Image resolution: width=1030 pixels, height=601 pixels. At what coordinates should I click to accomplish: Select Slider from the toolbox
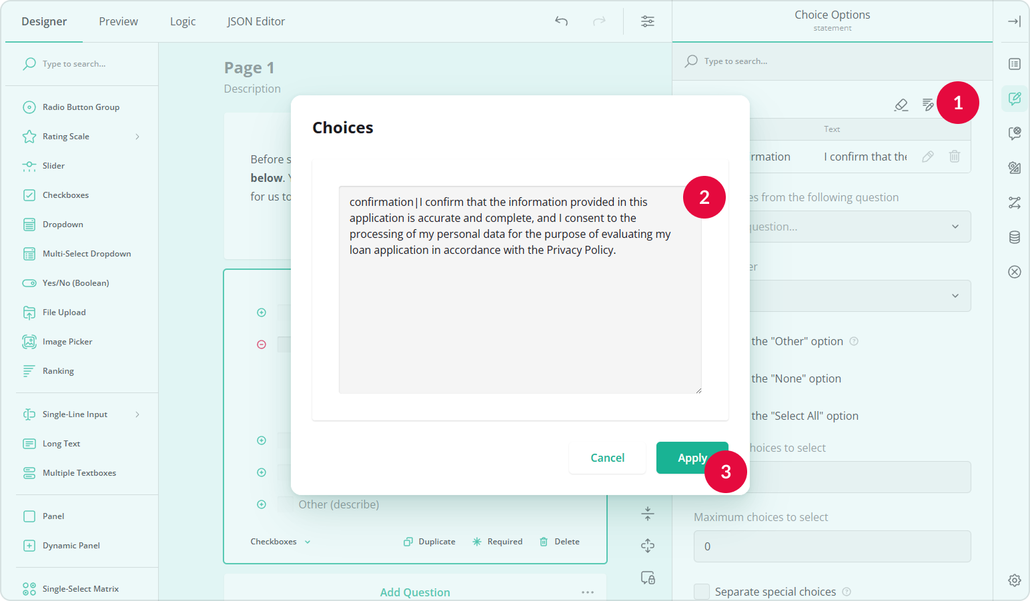(x=53, y=166)
